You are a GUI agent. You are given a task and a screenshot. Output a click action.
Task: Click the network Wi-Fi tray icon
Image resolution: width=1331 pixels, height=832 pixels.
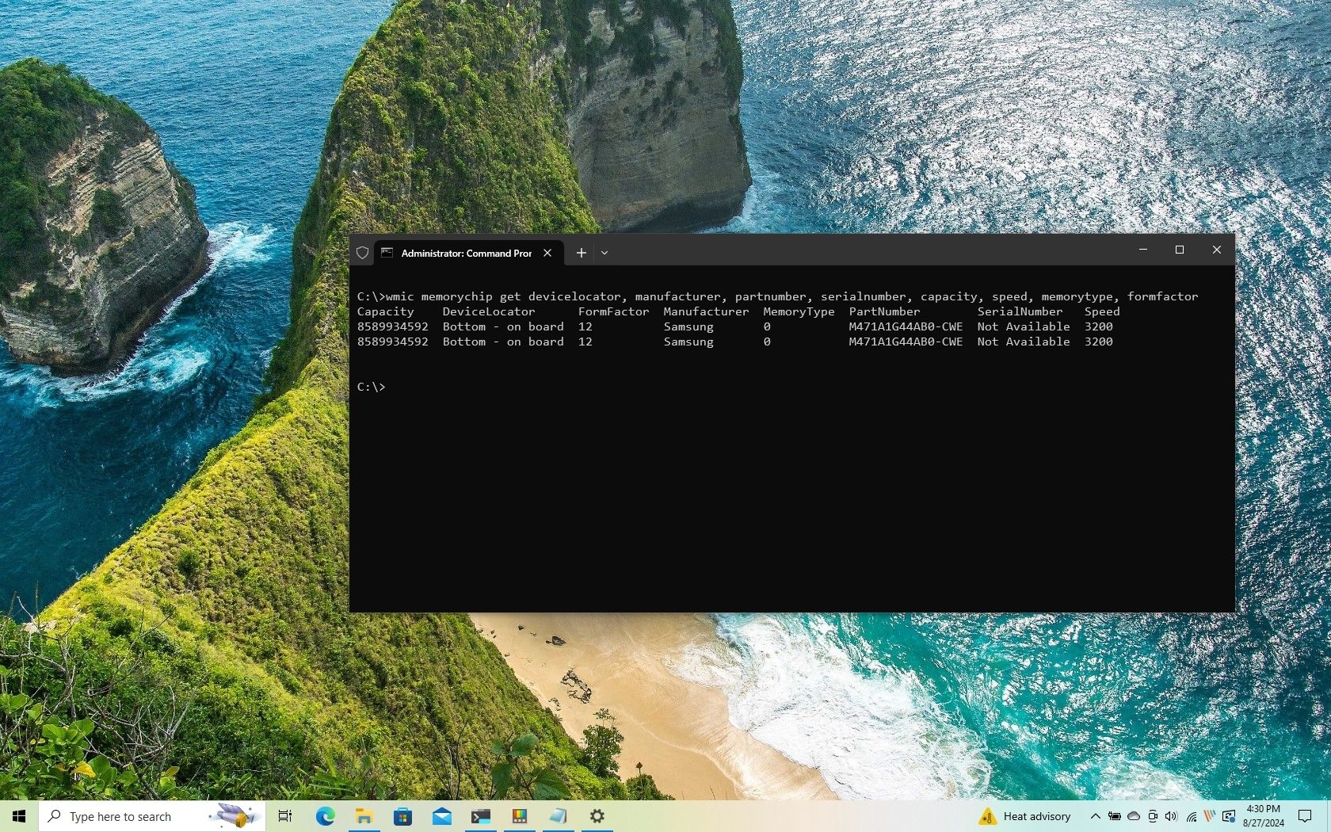tap(1191, 816)
